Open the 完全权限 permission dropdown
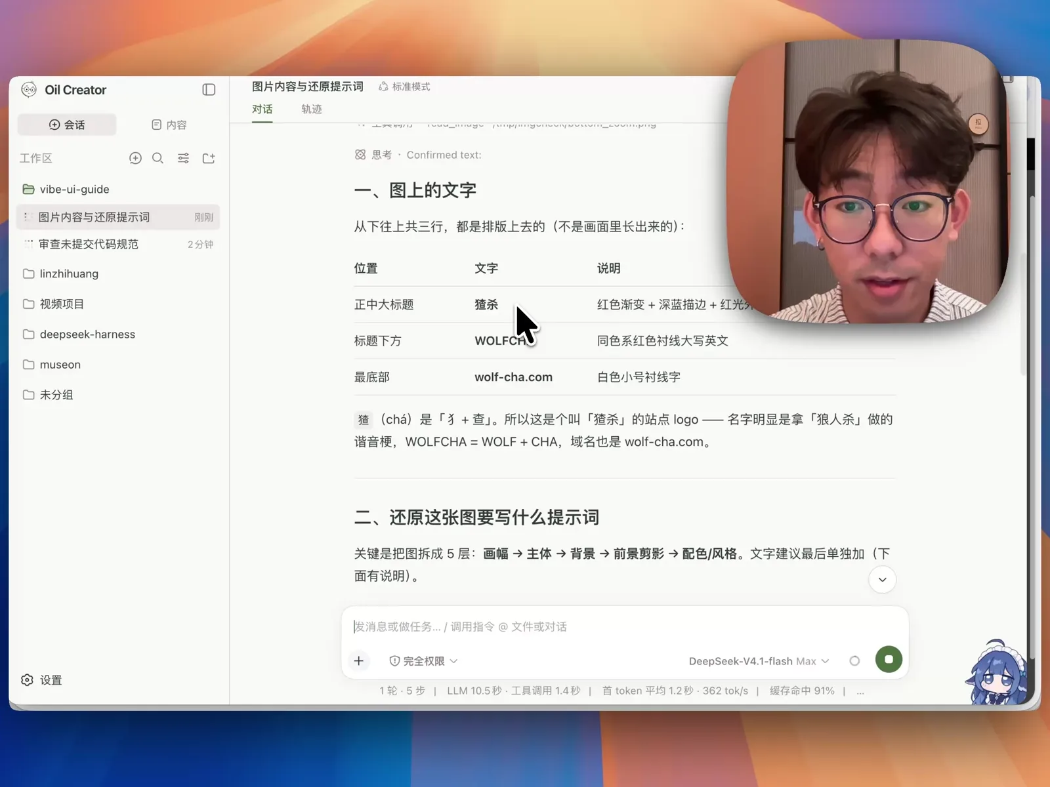The width and height of the screenshot is (1050, 787). point(423,661)
